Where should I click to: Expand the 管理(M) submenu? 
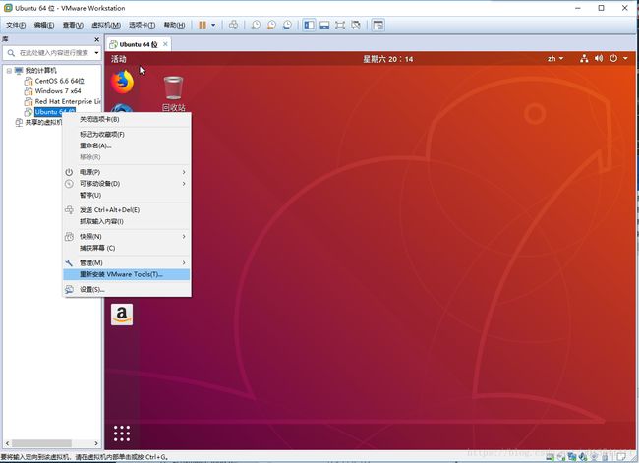[127, 262]
